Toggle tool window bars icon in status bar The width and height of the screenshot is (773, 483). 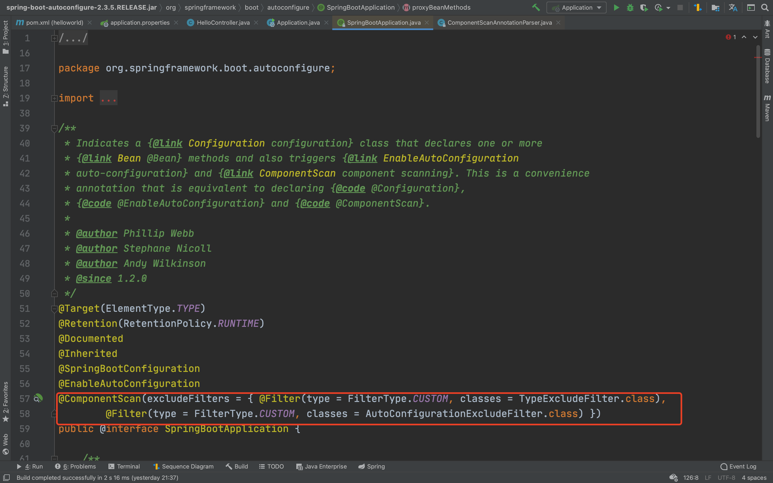[x=6, y=477]
